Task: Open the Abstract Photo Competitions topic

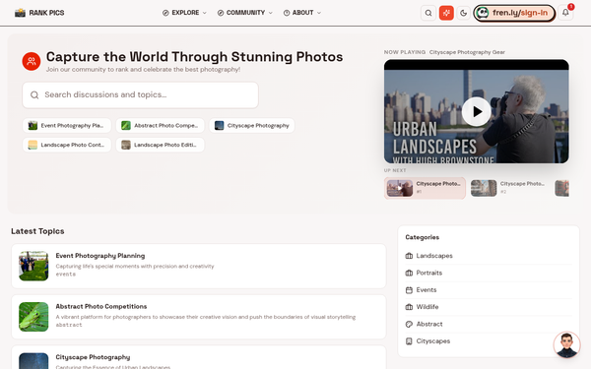Action: 199,317
